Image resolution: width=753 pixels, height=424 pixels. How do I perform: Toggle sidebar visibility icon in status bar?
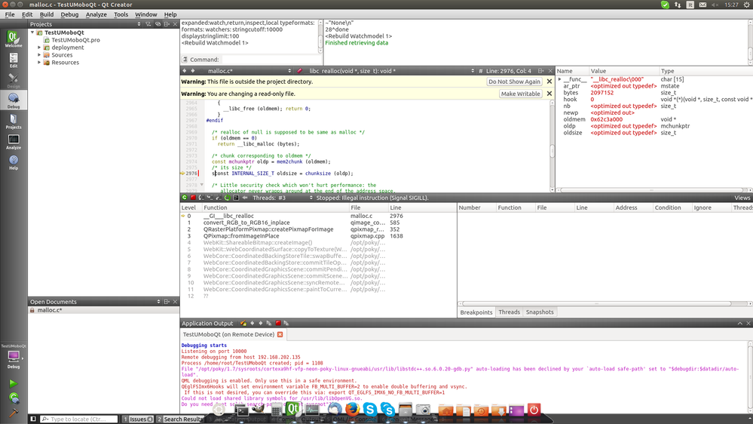click(33, 419)
